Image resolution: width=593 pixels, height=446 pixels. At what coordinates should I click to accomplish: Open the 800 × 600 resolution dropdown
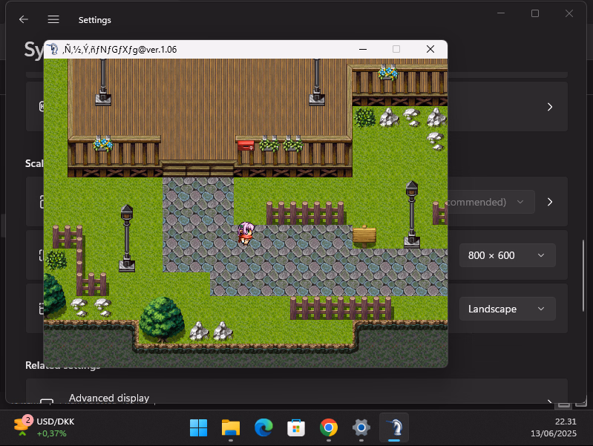coord(507,255)
